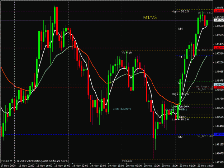This screenshot has width=224, height=168.
Task: Click "19 Nov 10:00" on the time axis
Action: (98, 166)
